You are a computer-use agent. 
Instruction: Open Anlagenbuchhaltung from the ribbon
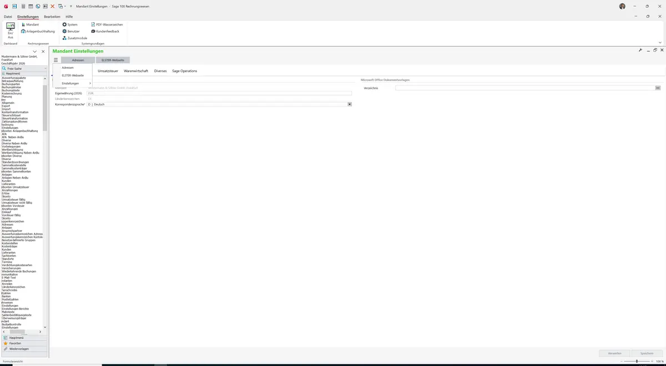(38, 32)
